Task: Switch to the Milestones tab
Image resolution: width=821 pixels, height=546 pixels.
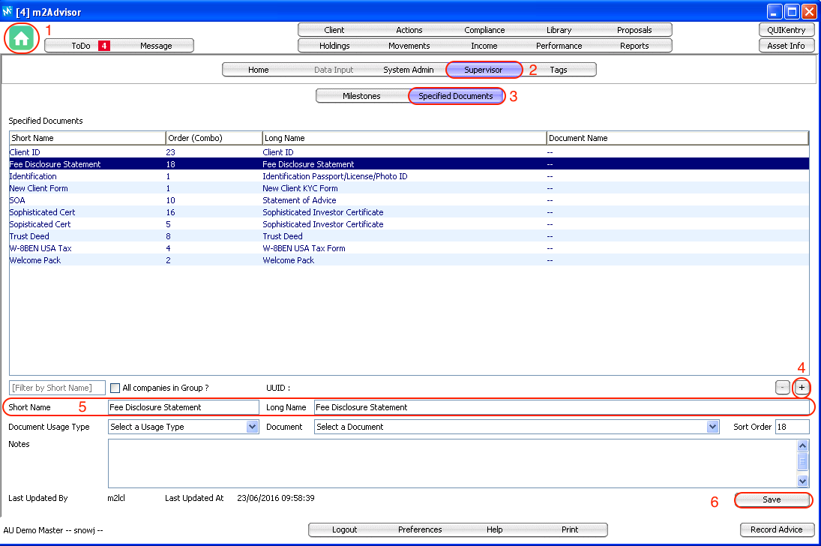Action: click(x=361, y=96)
